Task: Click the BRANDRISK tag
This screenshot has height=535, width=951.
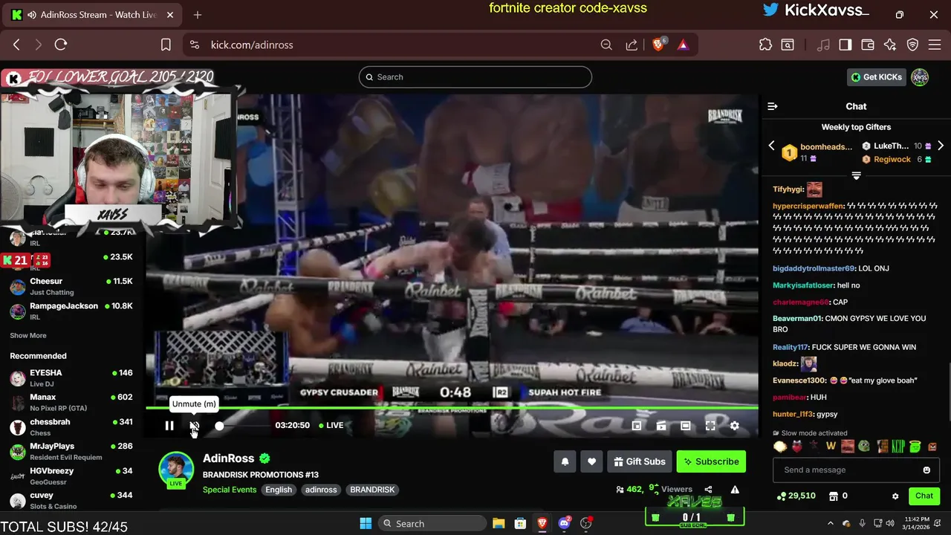Action: 372,490
